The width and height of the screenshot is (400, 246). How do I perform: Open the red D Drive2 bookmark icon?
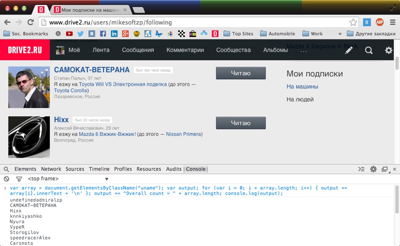(x=215, y=34)
